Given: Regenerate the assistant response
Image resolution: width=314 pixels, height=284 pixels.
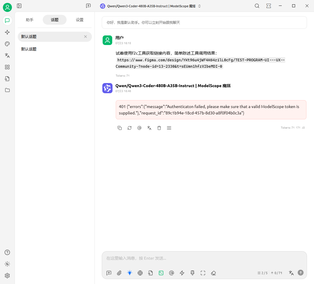Looking at the screenshot, I should (x=130, y=128).
